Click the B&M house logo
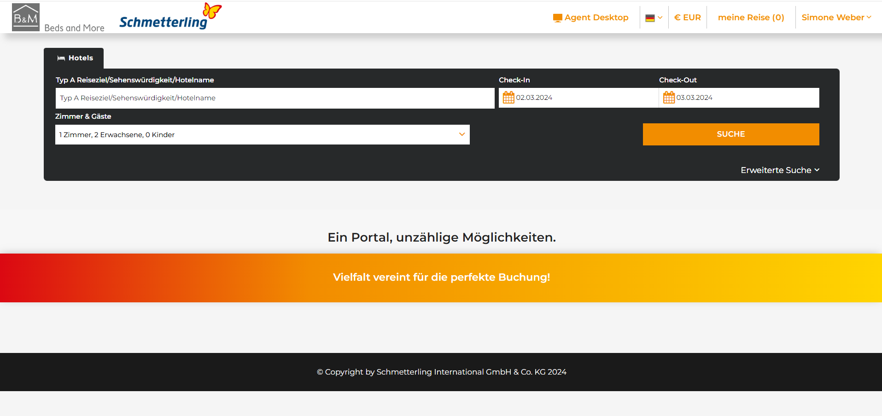 (x=26, y=17)
